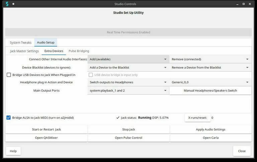Viewport: 257px width, 162px height.
Task: Click the Studio Controls app icon in titlebar
Action: (7, 4)
